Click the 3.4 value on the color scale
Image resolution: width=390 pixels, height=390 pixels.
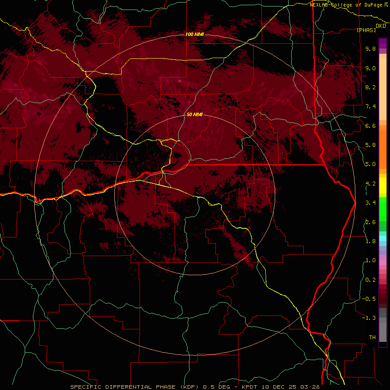click(370, 203)
